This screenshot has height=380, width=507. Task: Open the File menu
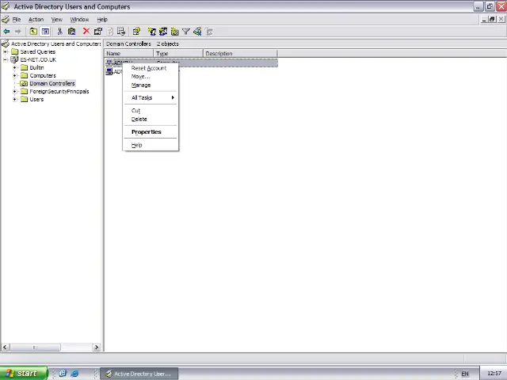(17, 19)
